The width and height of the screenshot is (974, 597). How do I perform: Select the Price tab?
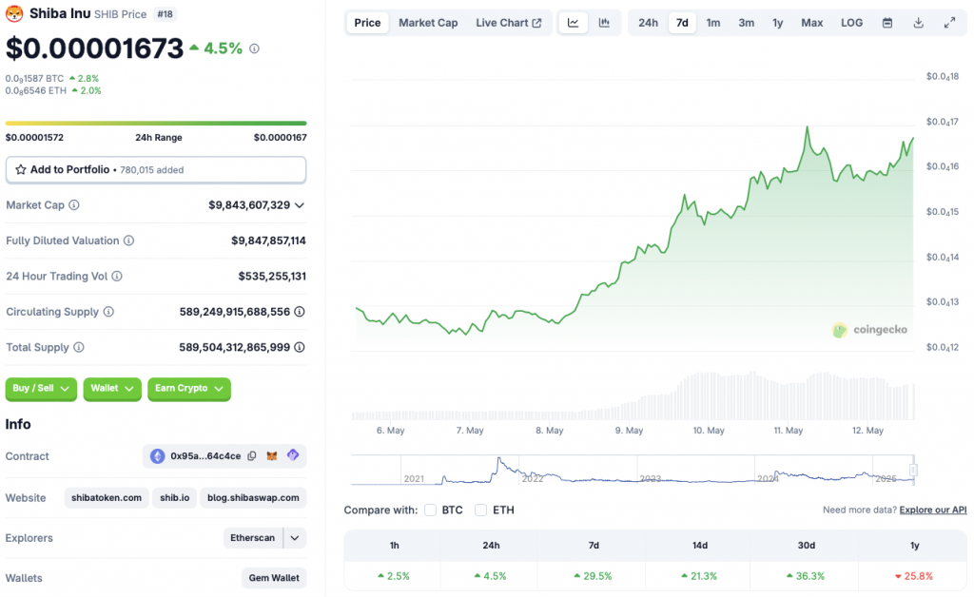pyautogui.click(x=367, y=23)
